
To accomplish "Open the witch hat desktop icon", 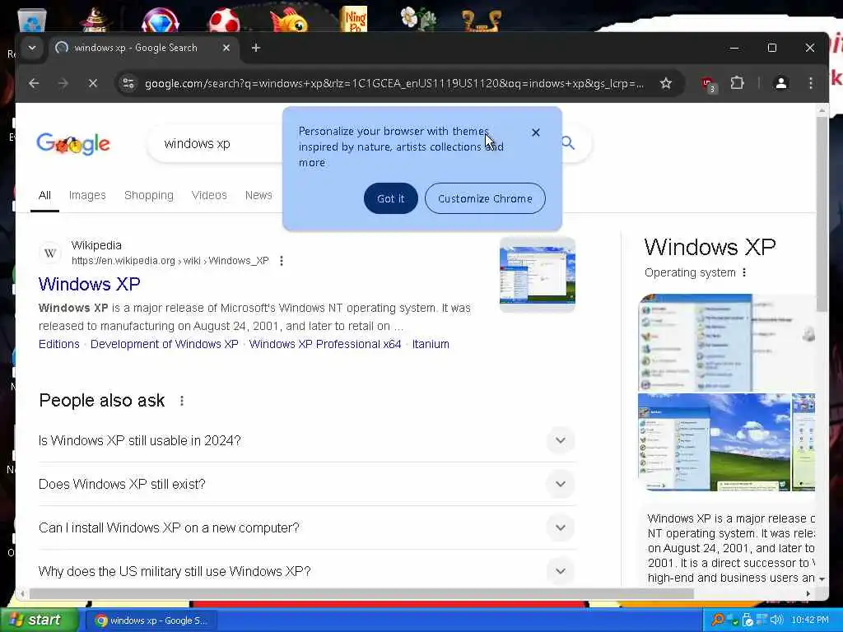I will click(95, 20).
